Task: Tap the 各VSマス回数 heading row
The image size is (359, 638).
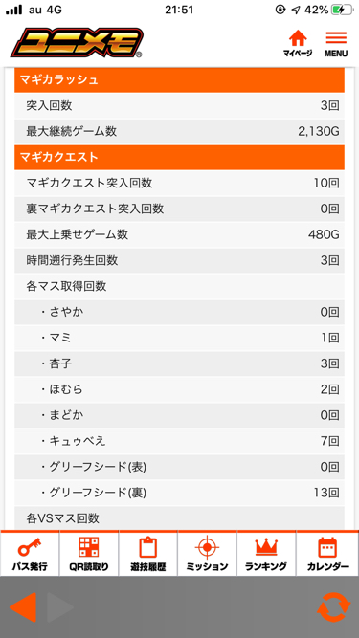Action: click(180, 518)
